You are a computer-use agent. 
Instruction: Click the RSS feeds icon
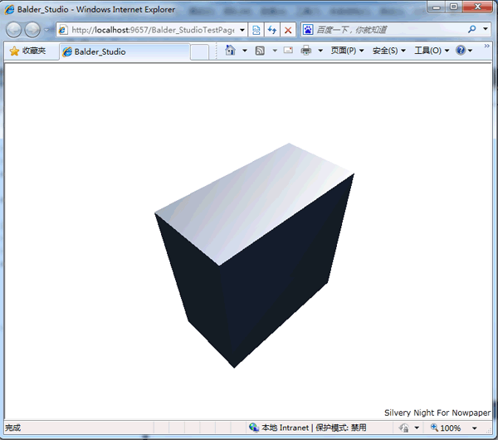tap(260, 51)
